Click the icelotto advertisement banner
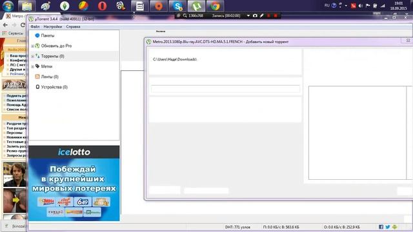The width and height of the screenshot is (413, 232). click(x=74, y=183)
